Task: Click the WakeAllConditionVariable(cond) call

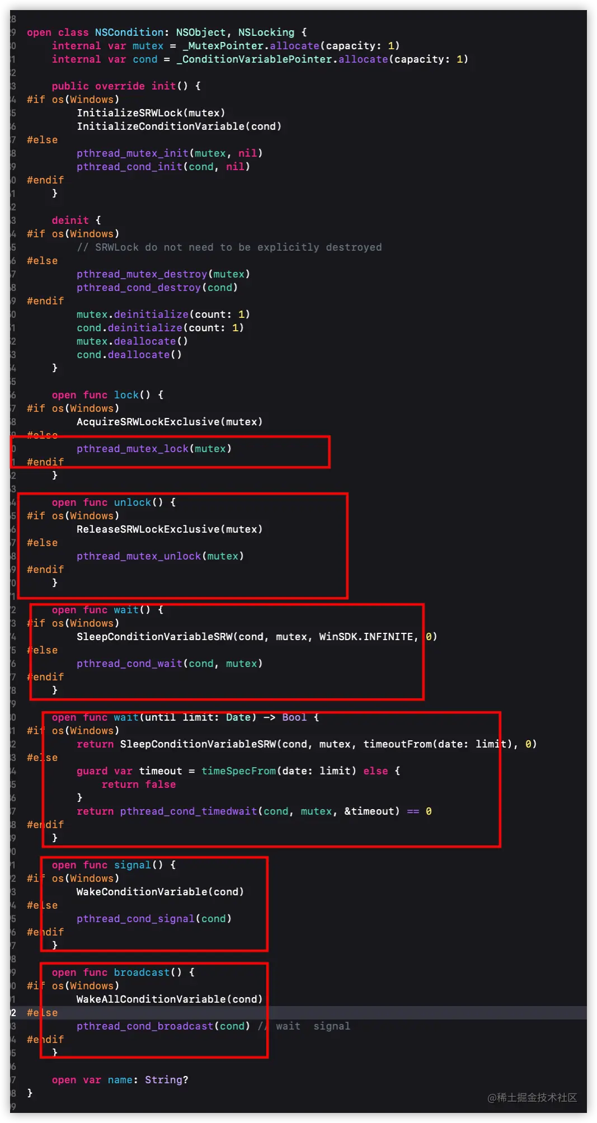Action: pos(170,999)
